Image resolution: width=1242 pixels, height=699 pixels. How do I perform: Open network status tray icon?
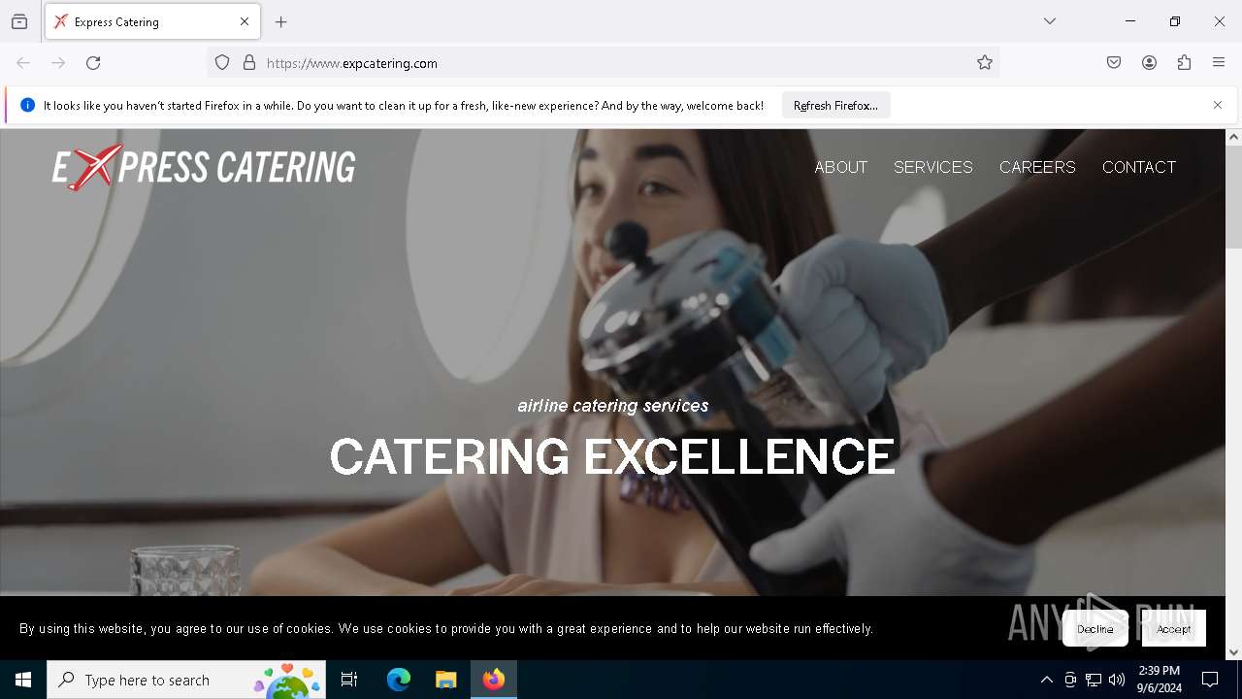(1094, 680)
